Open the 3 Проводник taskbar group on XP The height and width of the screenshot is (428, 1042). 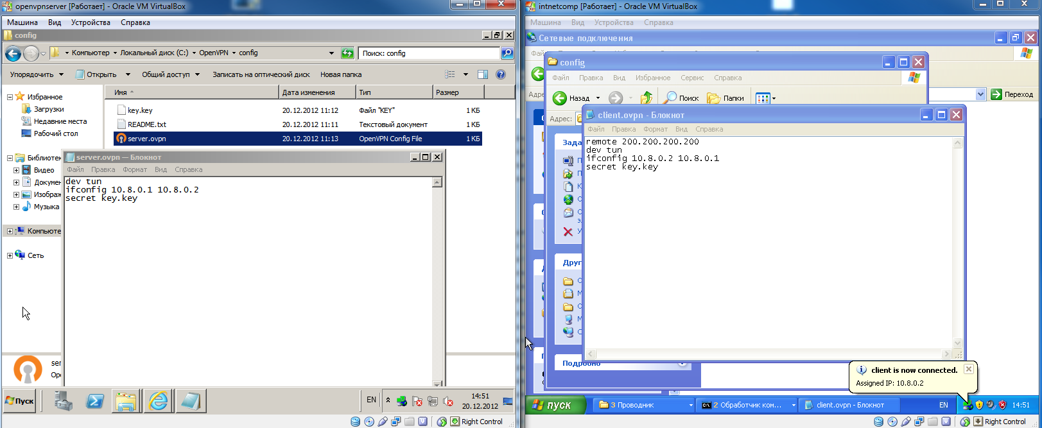[x=645, y=405]
